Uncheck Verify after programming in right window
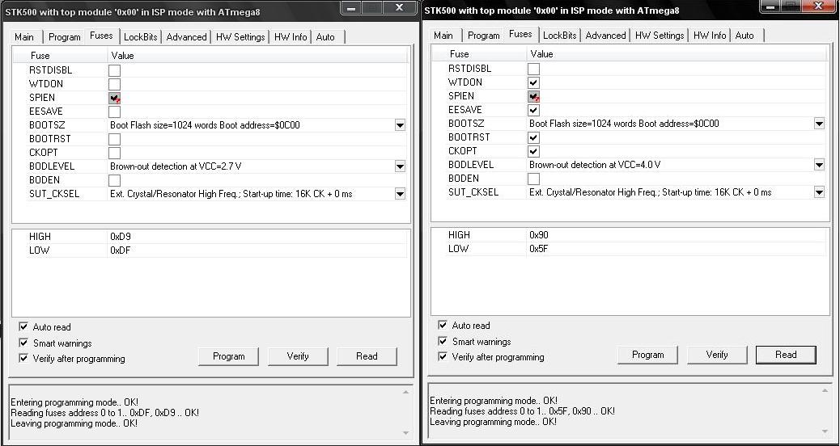Viewport: 840px width, 446px height. click(x=443, y=356)
